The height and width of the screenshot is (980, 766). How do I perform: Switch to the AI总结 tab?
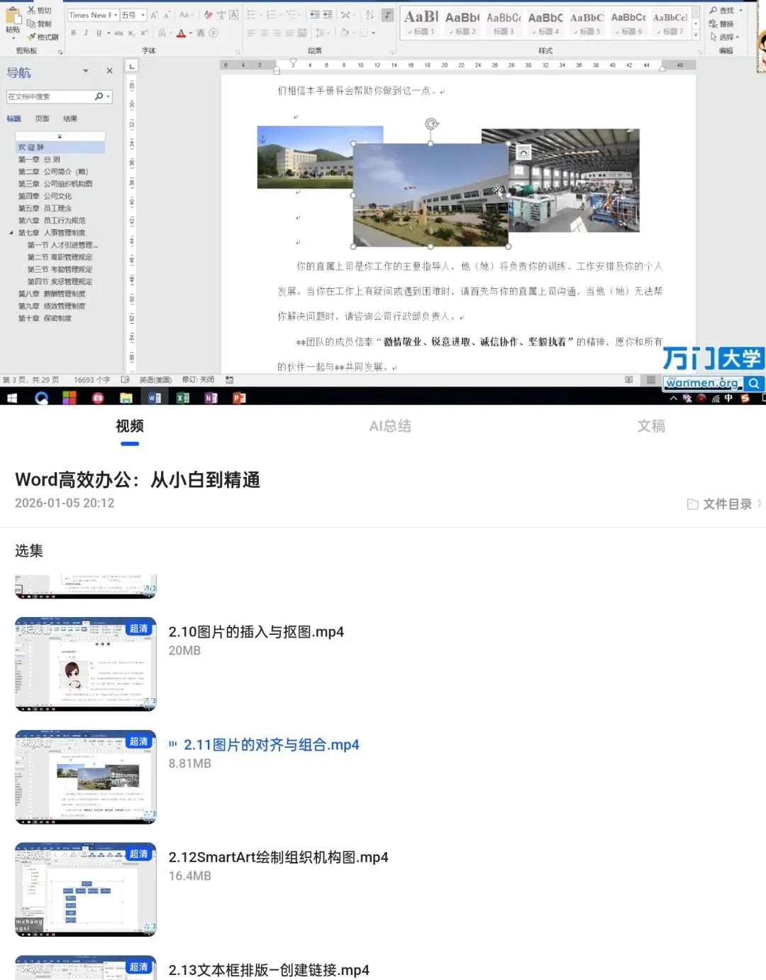(390, 426)
